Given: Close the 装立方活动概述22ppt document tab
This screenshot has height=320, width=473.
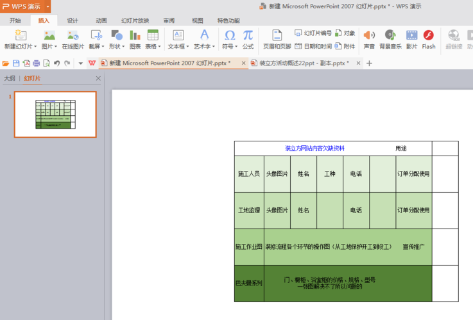Looking at the screenshot, I should tap(358, 63).
